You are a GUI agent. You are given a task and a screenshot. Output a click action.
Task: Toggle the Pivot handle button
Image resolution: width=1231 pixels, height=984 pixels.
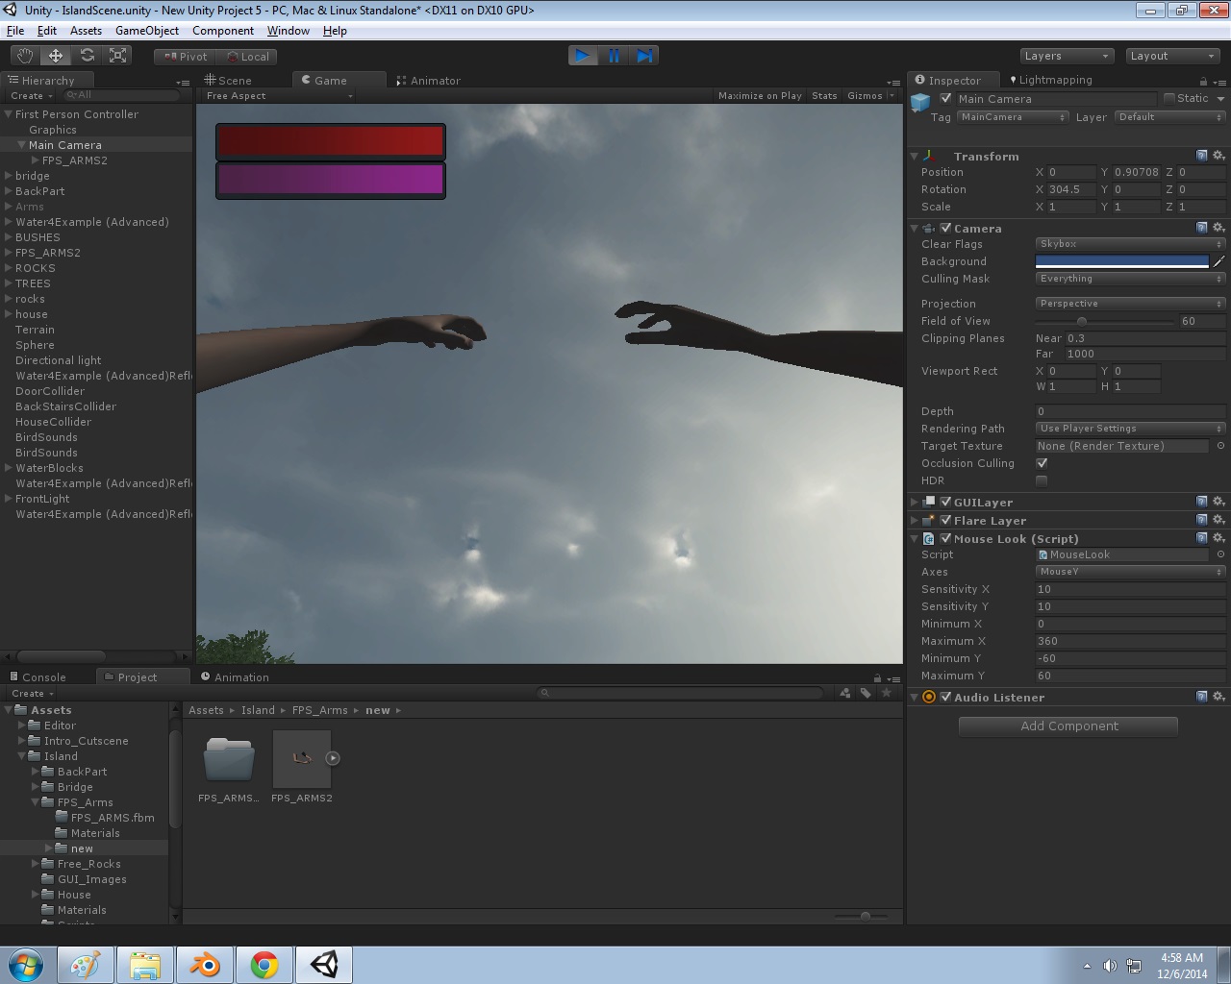[185, 57]
